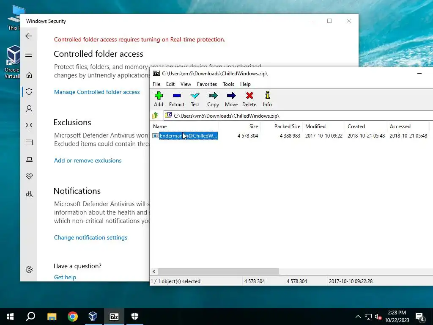Sort files by Size column header
Screen dimensions: 433x325
(239, 126)
